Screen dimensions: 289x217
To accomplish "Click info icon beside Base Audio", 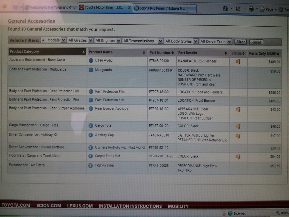I will pos(91,60).
